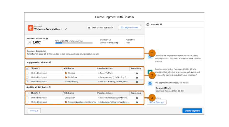Viewport: 229px width, 127px height.
Task: Click Attributes column header in Suggested Attributes
Action: (x=69, y=68)
